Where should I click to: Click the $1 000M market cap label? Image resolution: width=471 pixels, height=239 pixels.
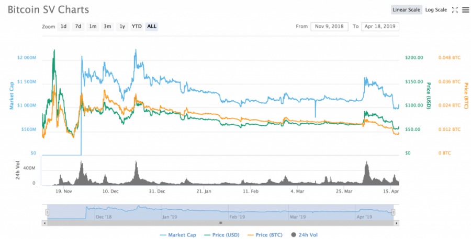pyautogui.click(x=26, y=105)
